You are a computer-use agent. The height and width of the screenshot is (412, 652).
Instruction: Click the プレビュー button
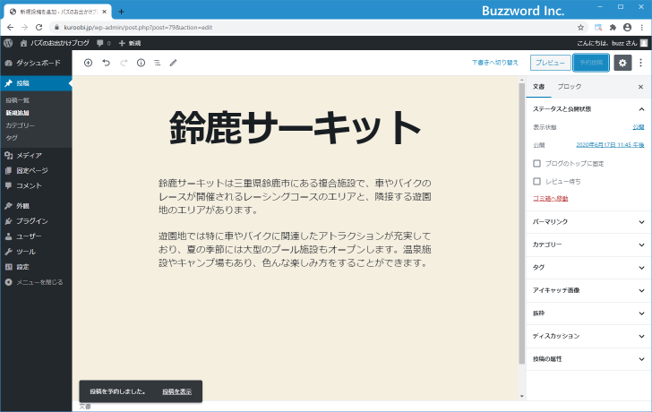550,63
